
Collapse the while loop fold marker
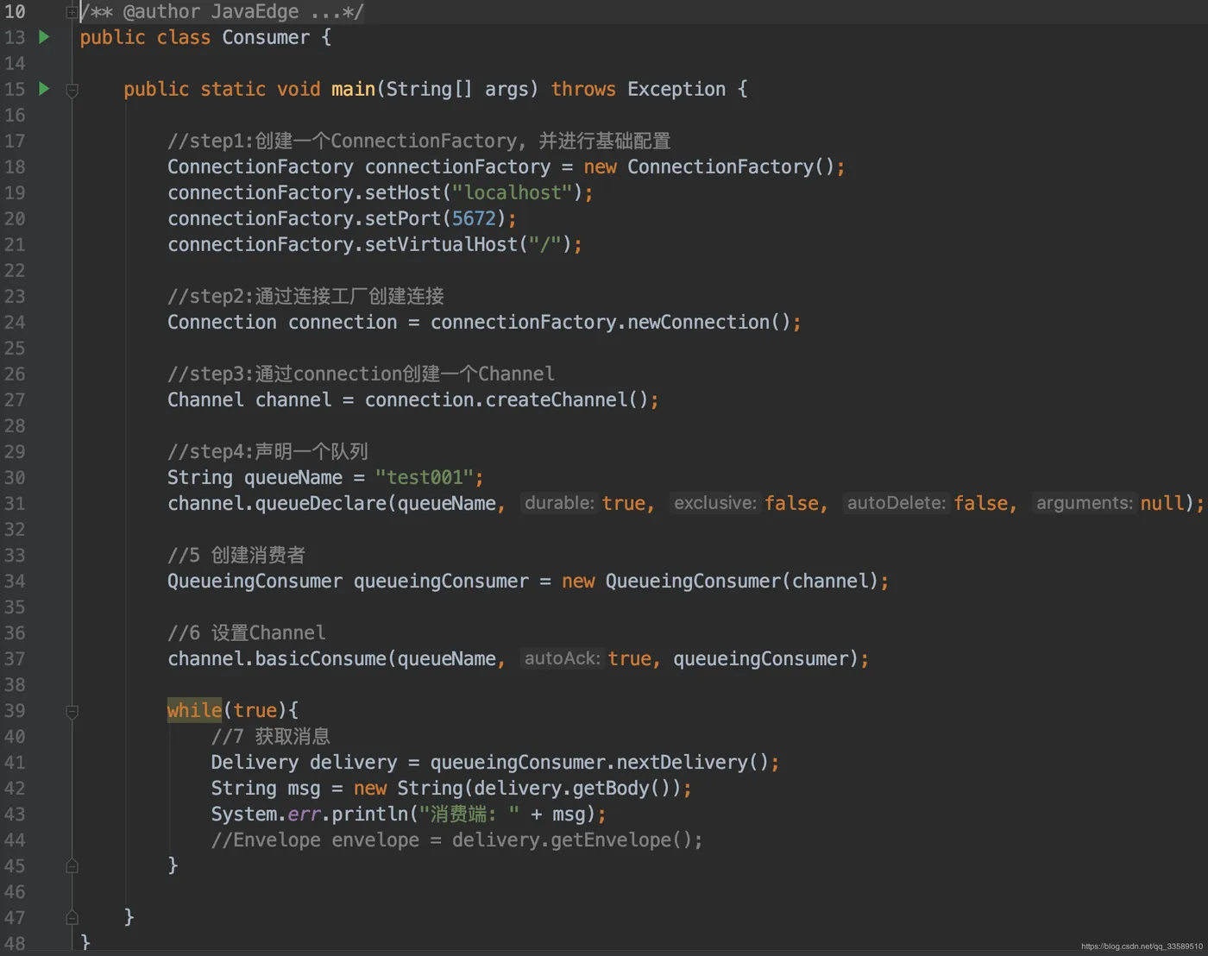(x=72, y=711)
